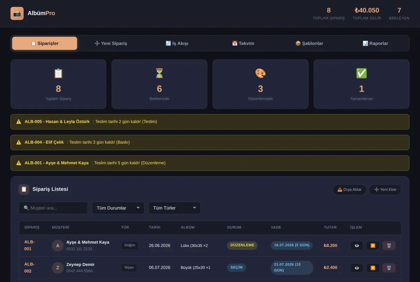Export the list with Dışa Aktar
Image resolution: width=420 pixels, height=282 pixels.
[350, 190]
